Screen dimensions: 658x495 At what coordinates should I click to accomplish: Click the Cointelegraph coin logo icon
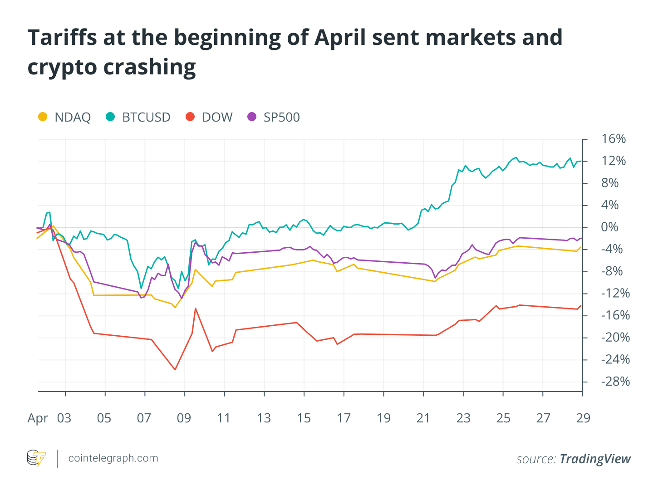tap(36, 458)
